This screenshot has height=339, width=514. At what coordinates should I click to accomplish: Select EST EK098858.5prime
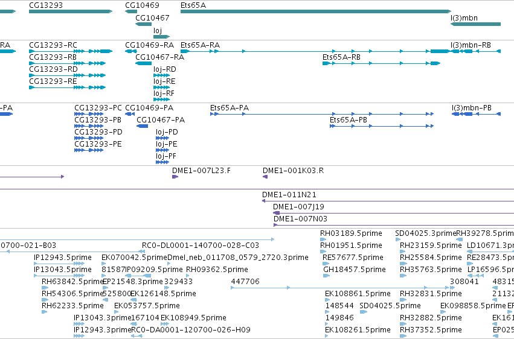473,306
